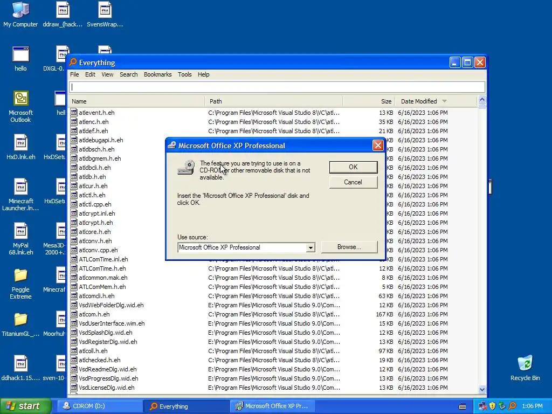Screen dimensions: 552x414
Task: Open the Use source dropdown arrow
Action: coord(310,247)
